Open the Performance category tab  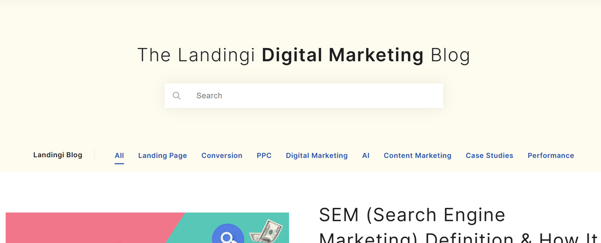[x=551, y=156]
